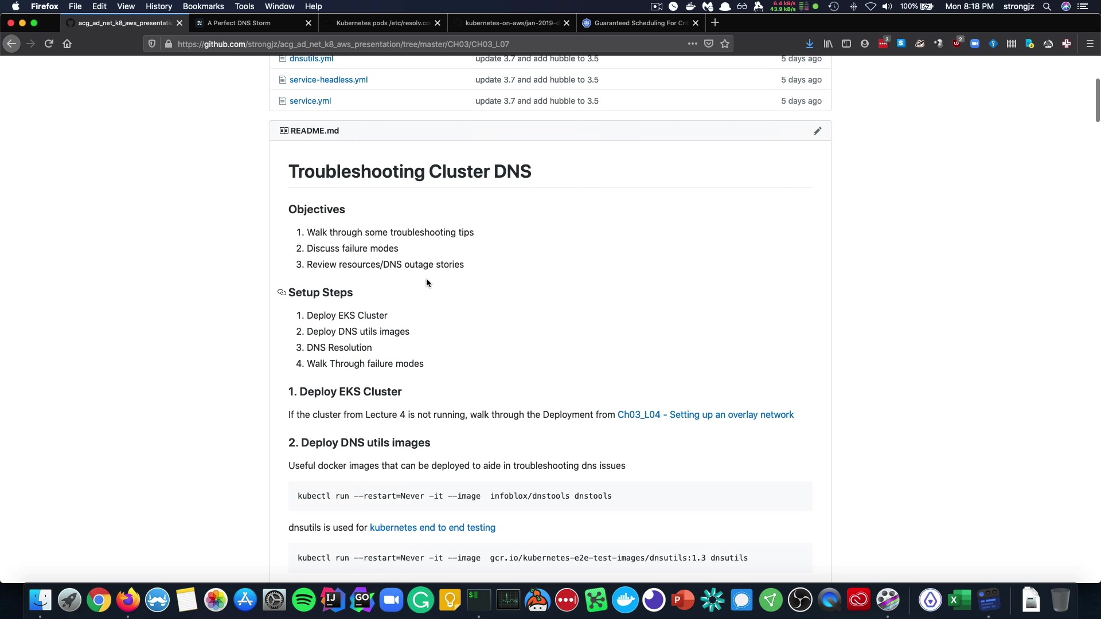Go to the Firefox home page icon
The width and height of the screenshot is (1101, 619).
tap(67, 44)
